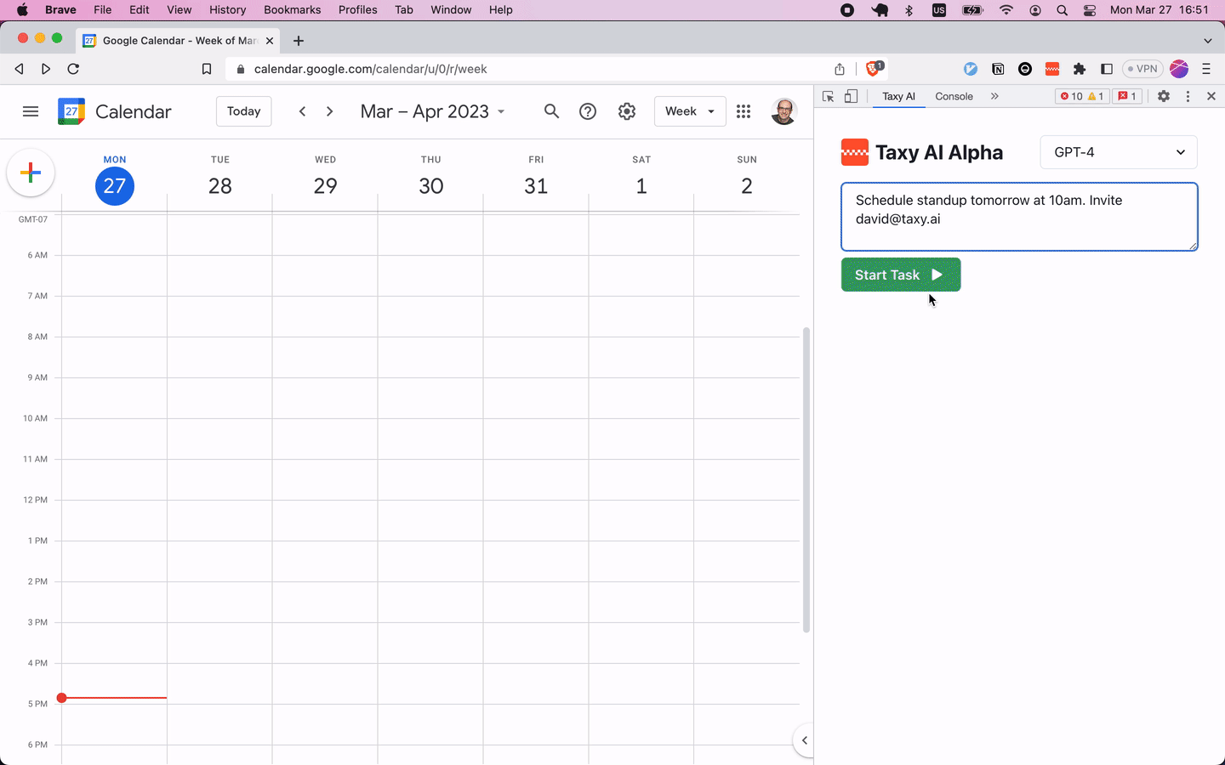
Task: Open DevTools settings gear
Action: (1163, 96)
